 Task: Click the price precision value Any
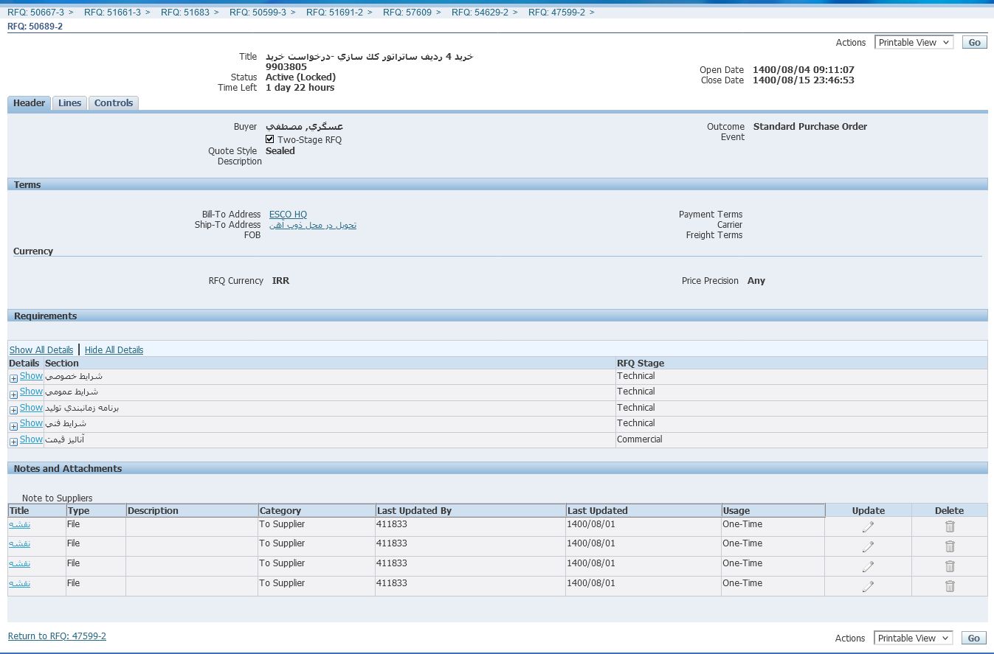click(756, 281)
